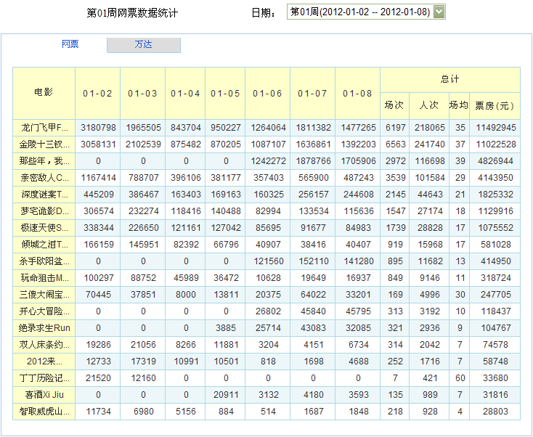
Task: Click the value 1167414 in 亲密敌人 row
Action: pos(98,178)
